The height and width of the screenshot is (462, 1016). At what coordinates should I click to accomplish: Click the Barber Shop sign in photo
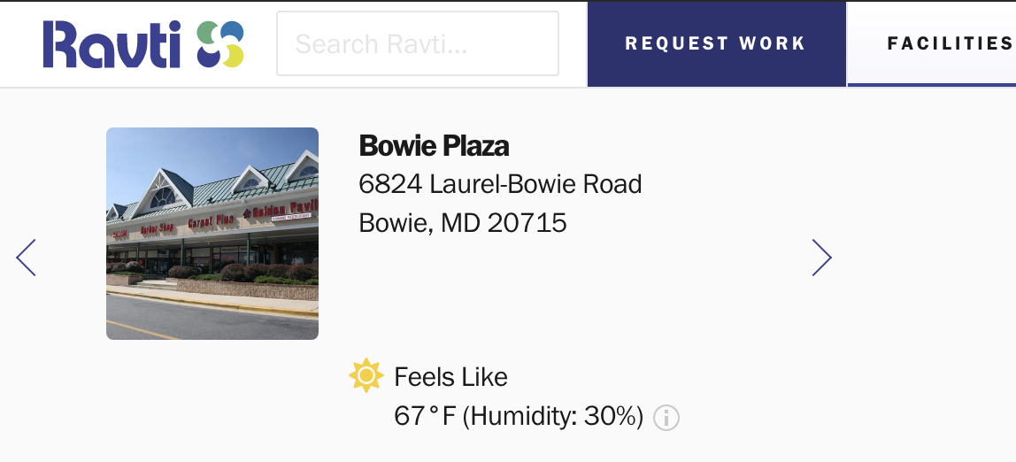[157, 228]
